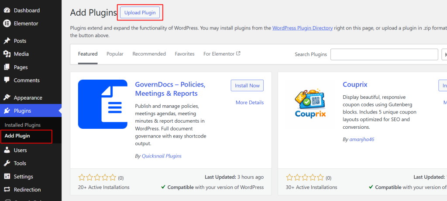
Task: Click Install Now for GovernDocs
Action: [x=247, y=86]
